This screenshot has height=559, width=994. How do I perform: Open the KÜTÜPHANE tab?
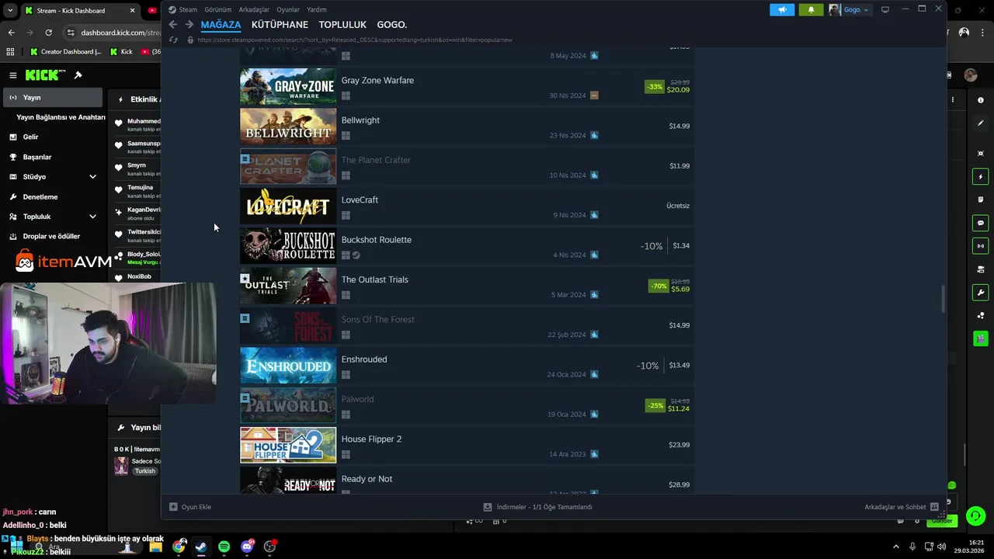click(x=280, y=25)
